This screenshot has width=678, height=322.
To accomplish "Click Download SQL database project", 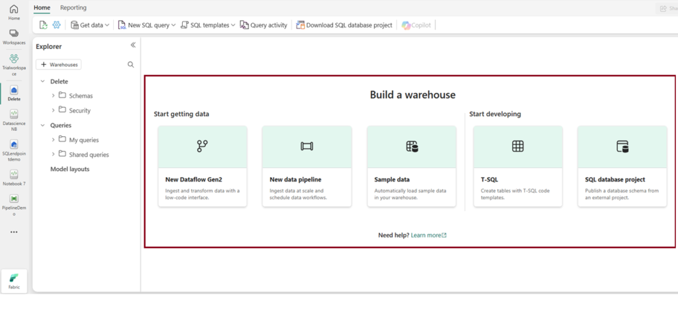I will click(x=344, y=25).
